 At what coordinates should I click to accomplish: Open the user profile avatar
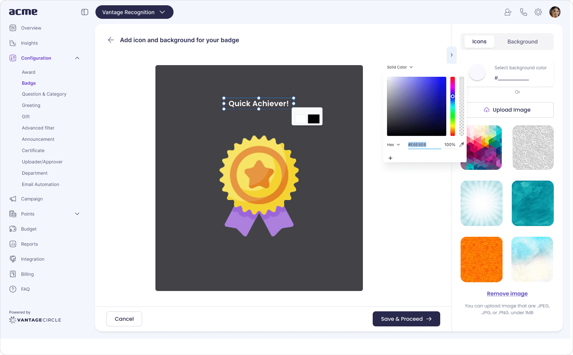(555, 12)
